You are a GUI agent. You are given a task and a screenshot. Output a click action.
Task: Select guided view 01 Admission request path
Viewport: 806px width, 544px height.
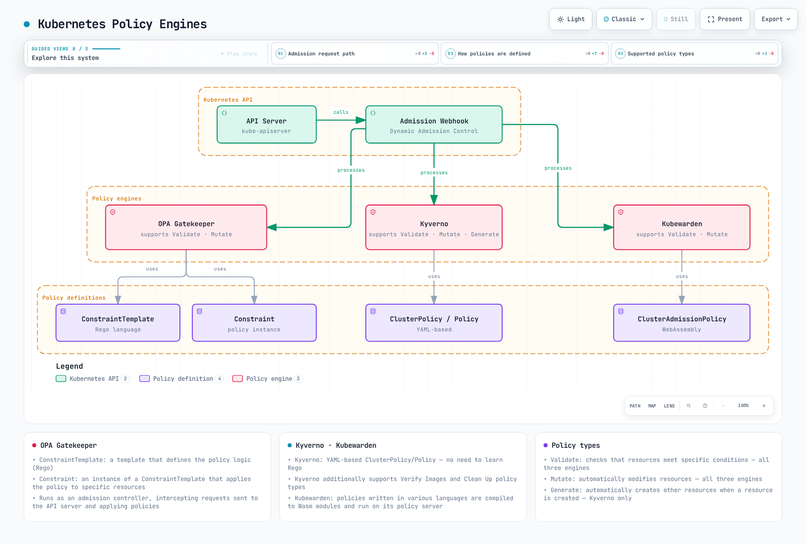coord(355,53)
